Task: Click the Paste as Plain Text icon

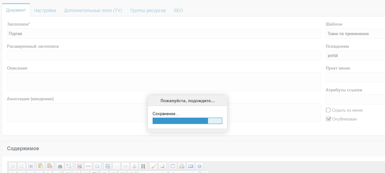Action: [x=41, y=166]
